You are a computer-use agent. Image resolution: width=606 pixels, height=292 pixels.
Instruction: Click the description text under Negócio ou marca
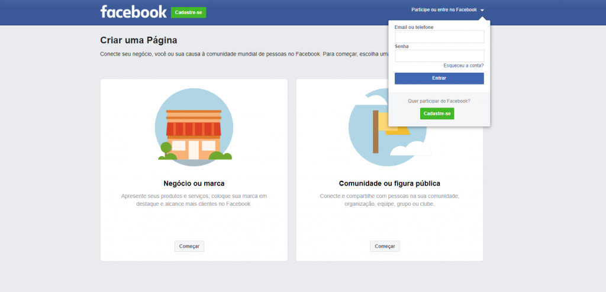[194, 200]
